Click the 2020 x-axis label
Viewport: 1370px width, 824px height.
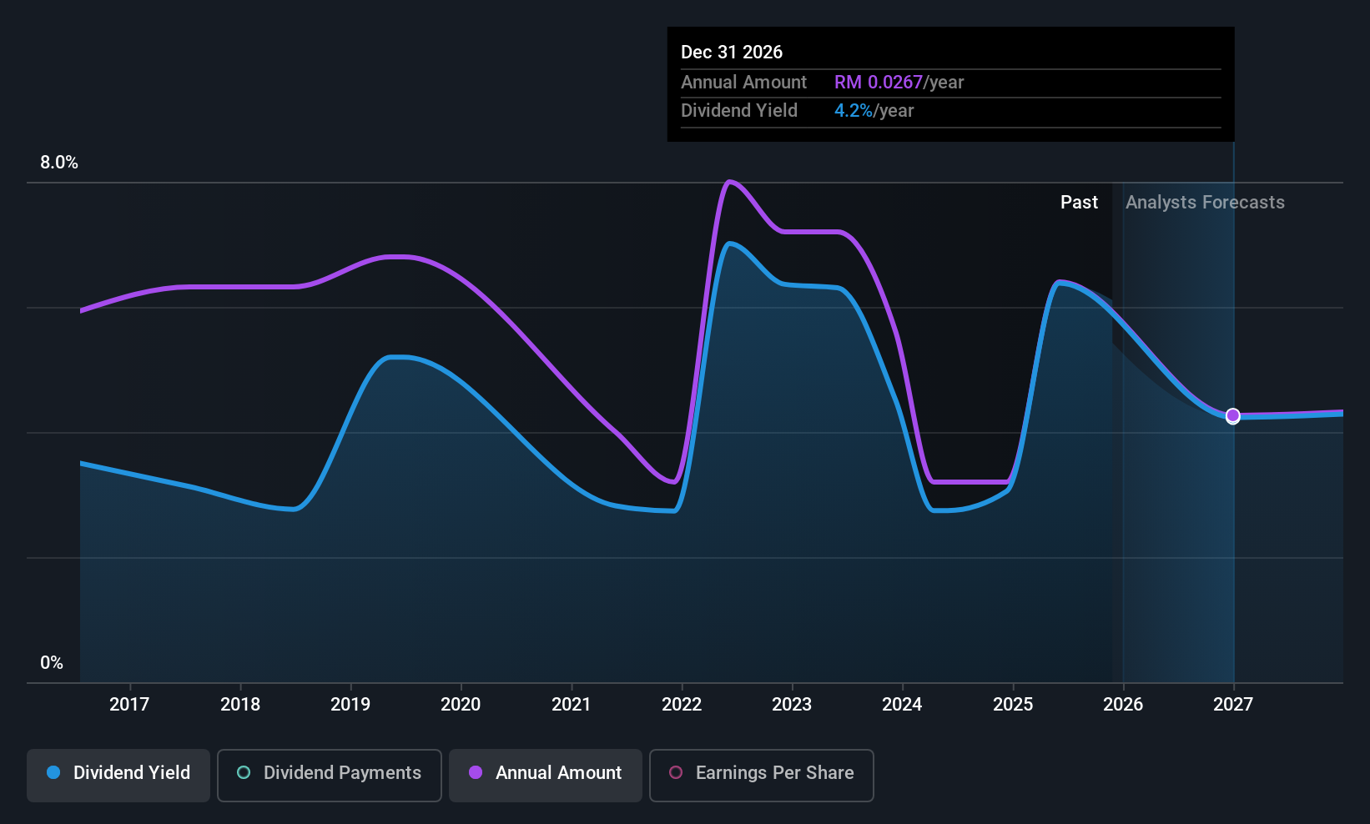point(461,705)
